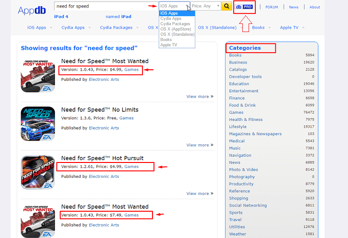Open the Health & Fitness category

pyautogui.click(x=246, y=119)
